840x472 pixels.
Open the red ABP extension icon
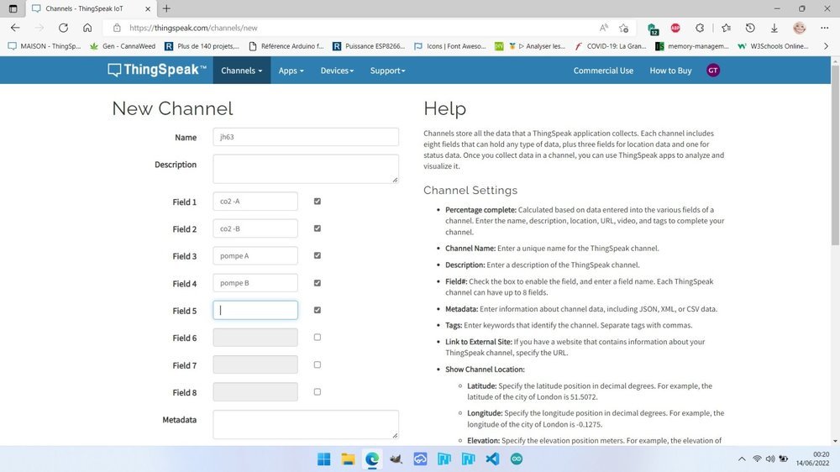pyautogui.click(x=675, y=28)
